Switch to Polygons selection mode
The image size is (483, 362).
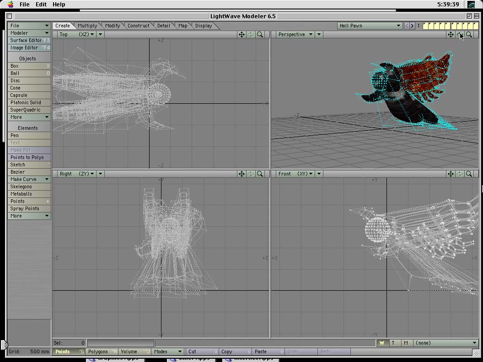tap(98, 351)
